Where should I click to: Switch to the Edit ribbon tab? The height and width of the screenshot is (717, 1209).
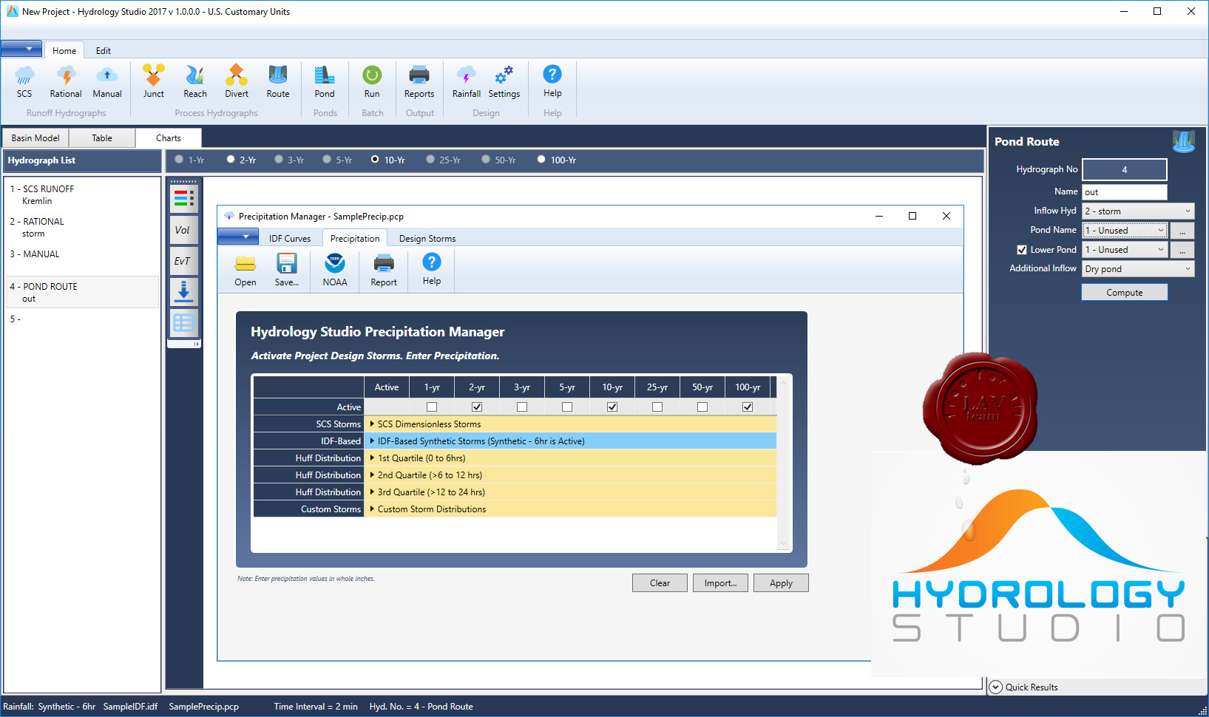coord(104,51)
